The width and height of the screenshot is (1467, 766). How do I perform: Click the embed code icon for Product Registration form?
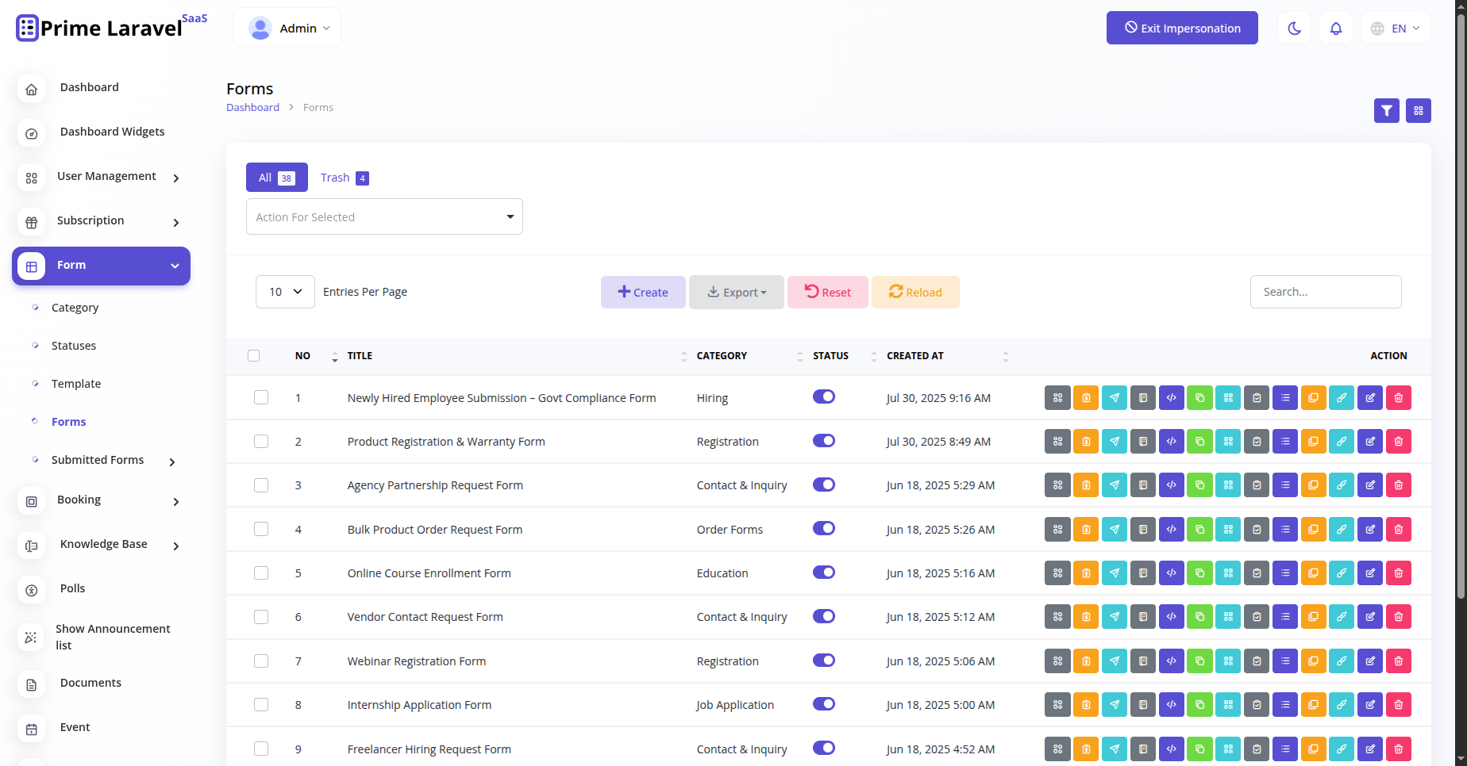tap(1171, 442)
